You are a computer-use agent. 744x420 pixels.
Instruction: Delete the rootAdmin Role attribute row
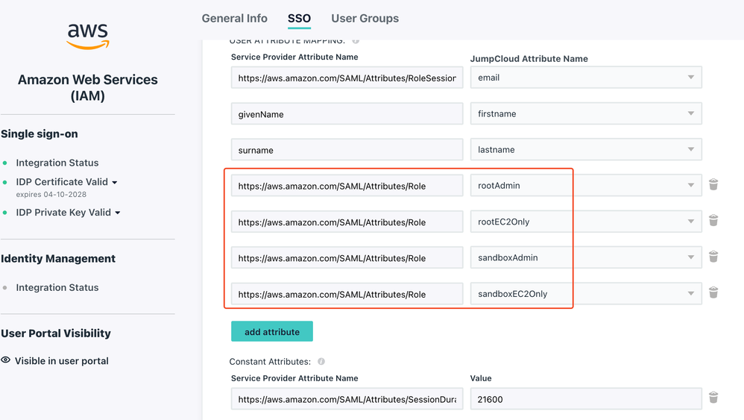pos(713,184)
